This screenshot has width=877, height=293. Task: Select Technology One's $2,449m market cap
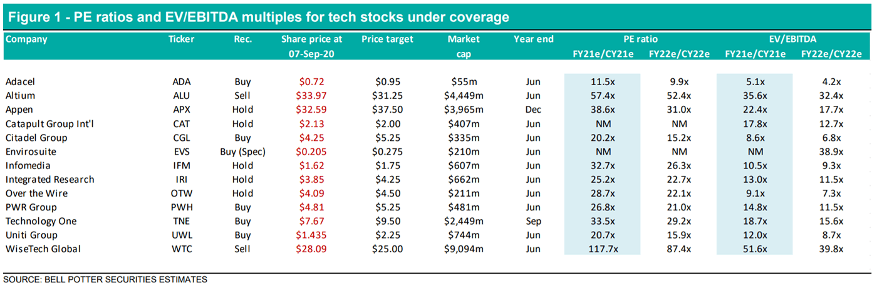pos(464,221)
